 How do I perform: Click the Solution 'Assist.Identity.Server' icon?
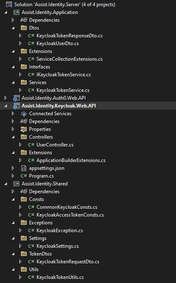tap(9, 5)
